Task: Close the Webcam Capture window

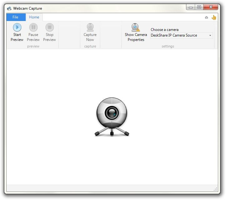Action: 211,7
